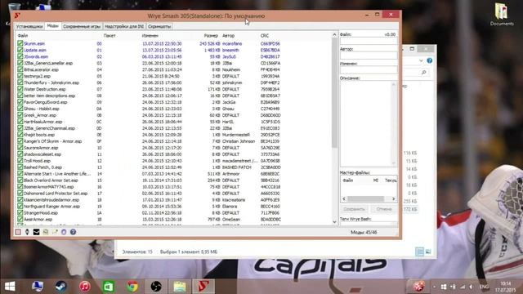
Task: Click the Explorer window search magnifier icon
Action: 424,72
